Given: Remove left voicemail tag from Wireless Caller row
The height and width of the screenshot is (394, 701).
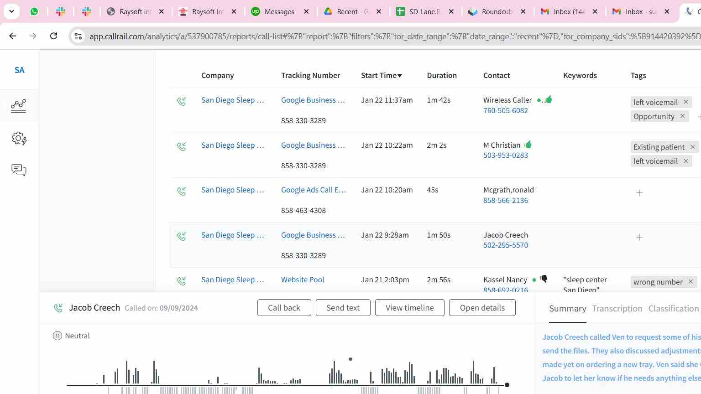Looking at the screenshot, I should [x=685, y=102].
